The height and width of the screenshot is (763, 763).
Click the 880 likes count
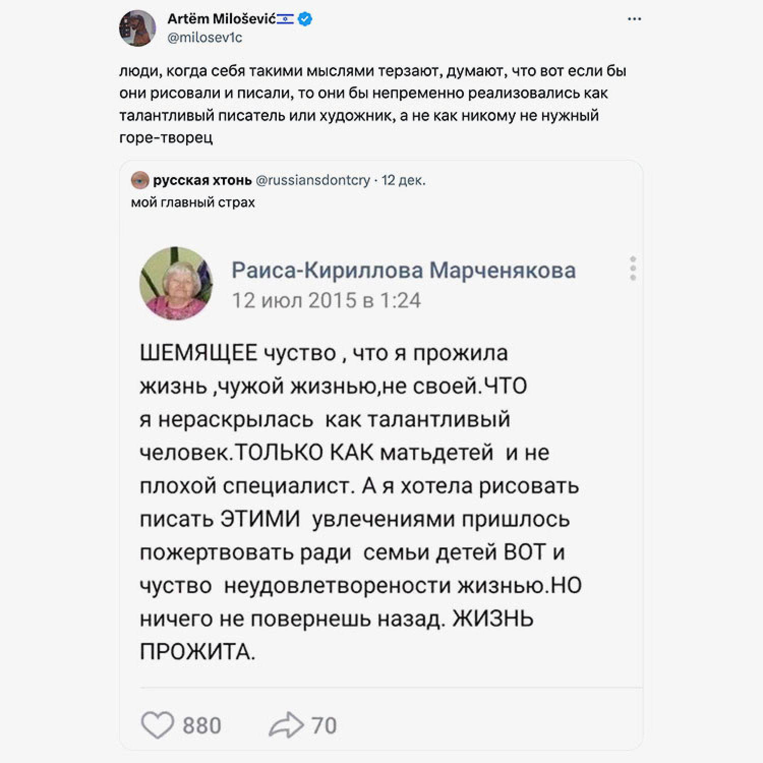click(x=202, y=725)
